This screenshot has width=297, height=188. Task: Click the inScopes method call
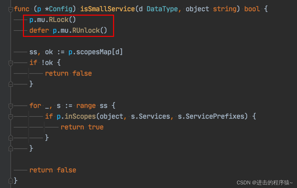[80, 116]
